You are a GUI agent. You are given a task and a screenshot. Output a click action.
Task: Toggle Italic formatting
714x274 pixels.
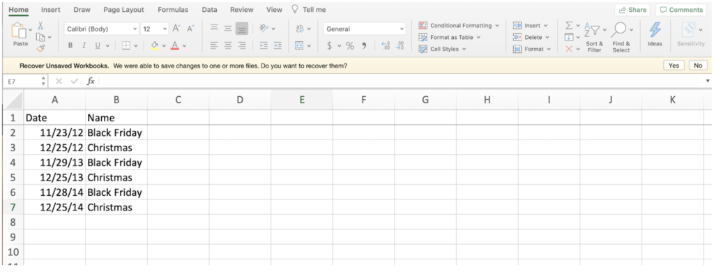coord(84,45)
